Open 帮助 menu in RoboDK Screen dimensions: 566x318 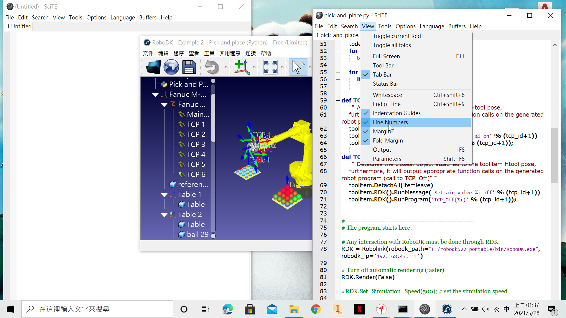click(x=266, y=53)
